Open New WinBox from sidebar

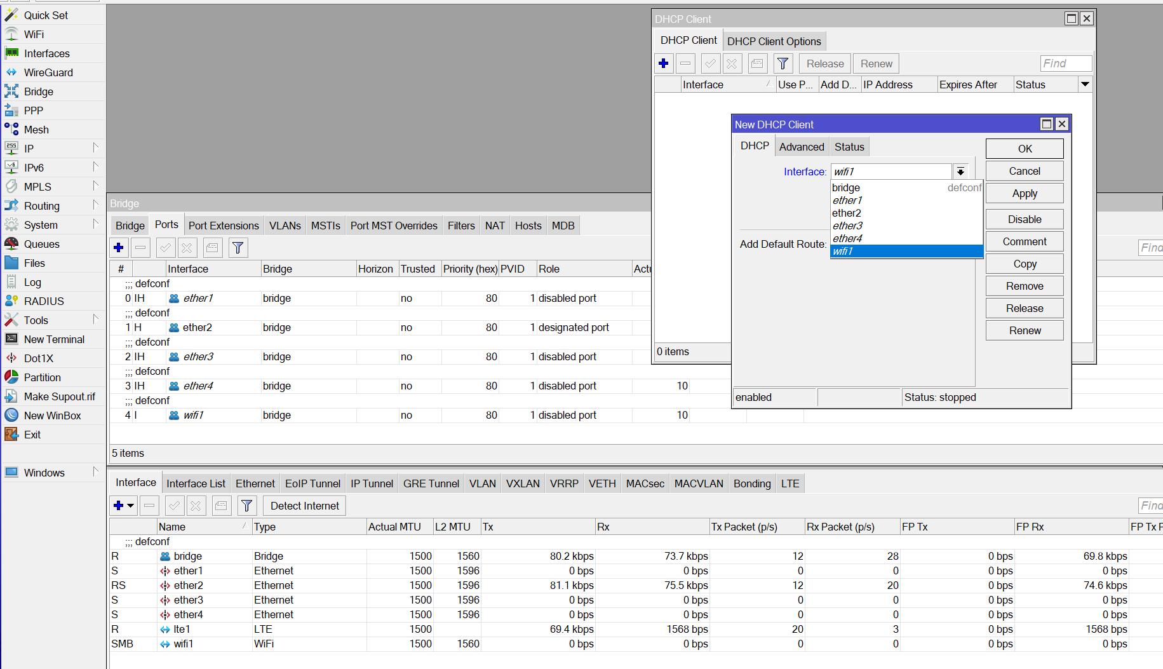[x=52, y=416]
